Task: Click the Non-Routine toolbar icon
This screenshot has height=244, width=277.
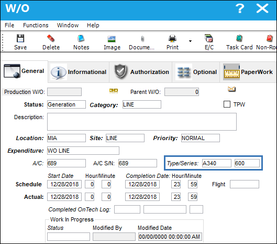Action: point(270,38)
